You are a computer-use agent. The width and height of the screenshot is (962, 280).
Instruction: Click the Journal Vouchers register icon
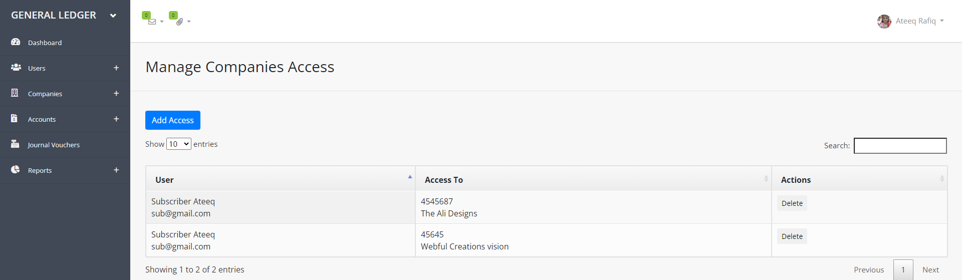pyautogui.click(x=15, y=144)
